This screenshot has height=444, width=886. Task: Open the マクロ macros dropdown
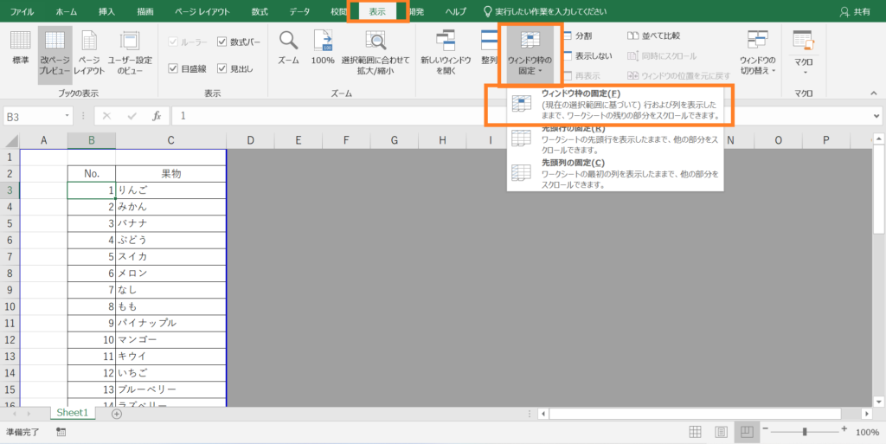pos(803,55)
